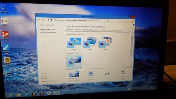
Task: Maximize the Personalization window
Action: 129,17
